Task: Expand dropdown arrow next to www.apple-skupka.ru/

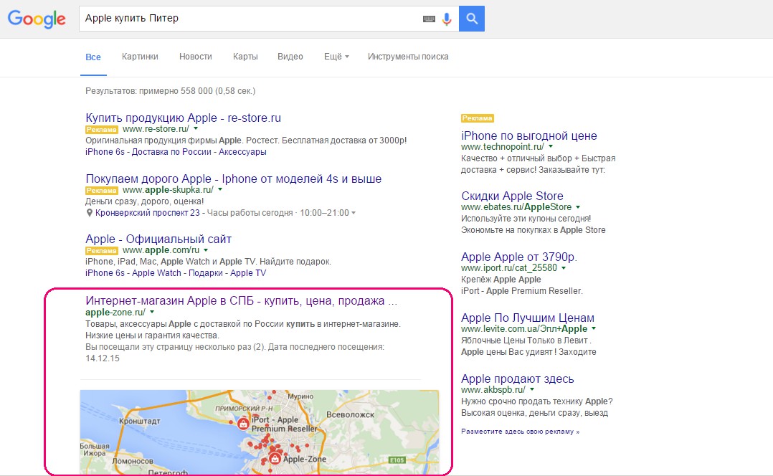Action: (x=220, y=190)
